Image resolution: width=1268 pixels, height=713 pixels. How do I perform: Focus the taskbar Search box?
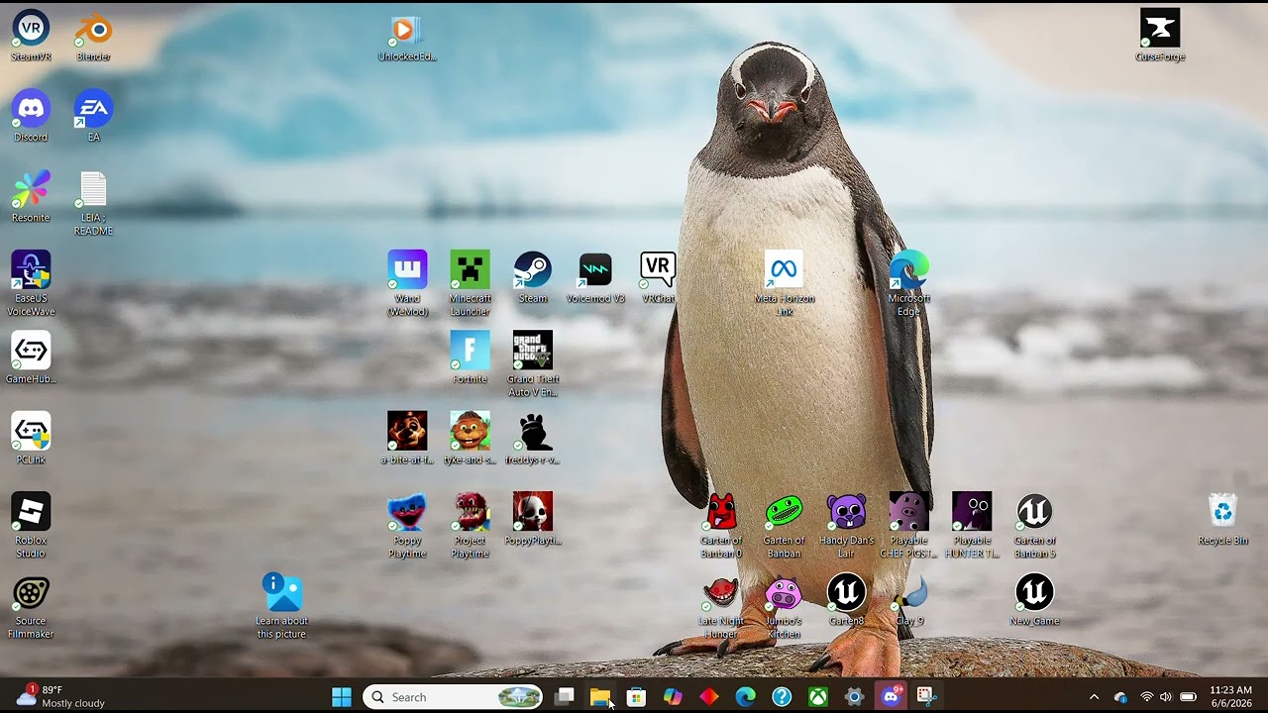pyautogui.click(x=453, y=697)
